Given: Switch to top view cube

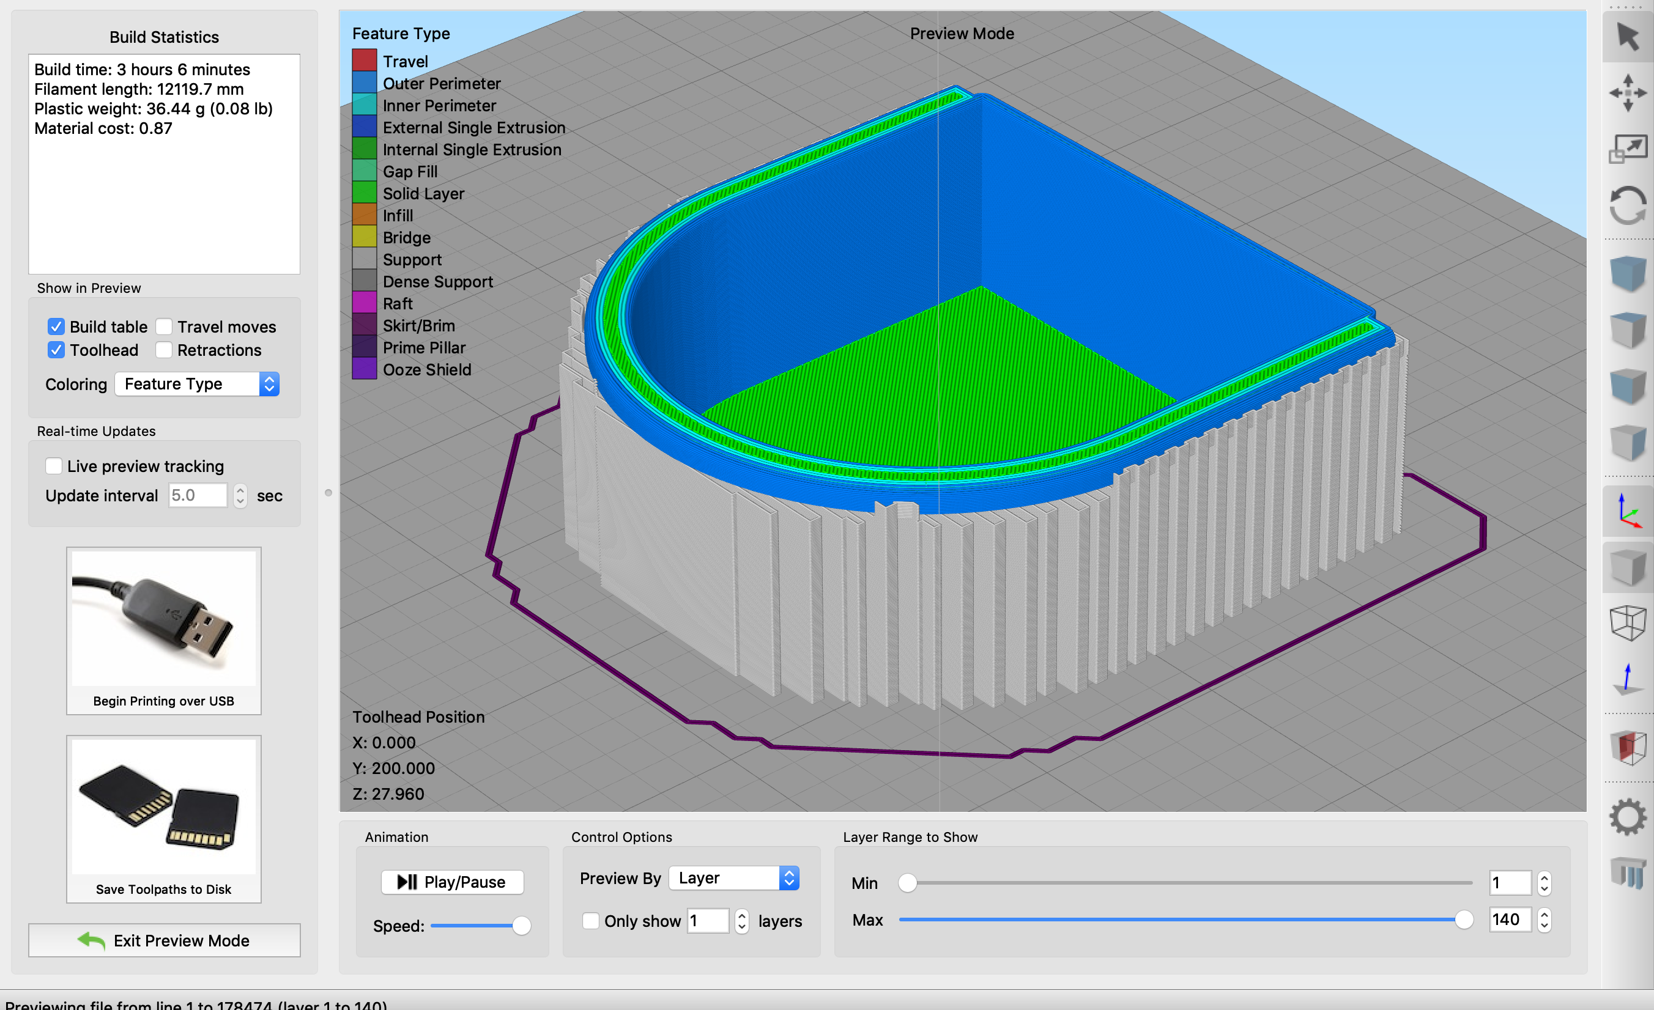Looking at the screenshot, I should click(1628, 330).
